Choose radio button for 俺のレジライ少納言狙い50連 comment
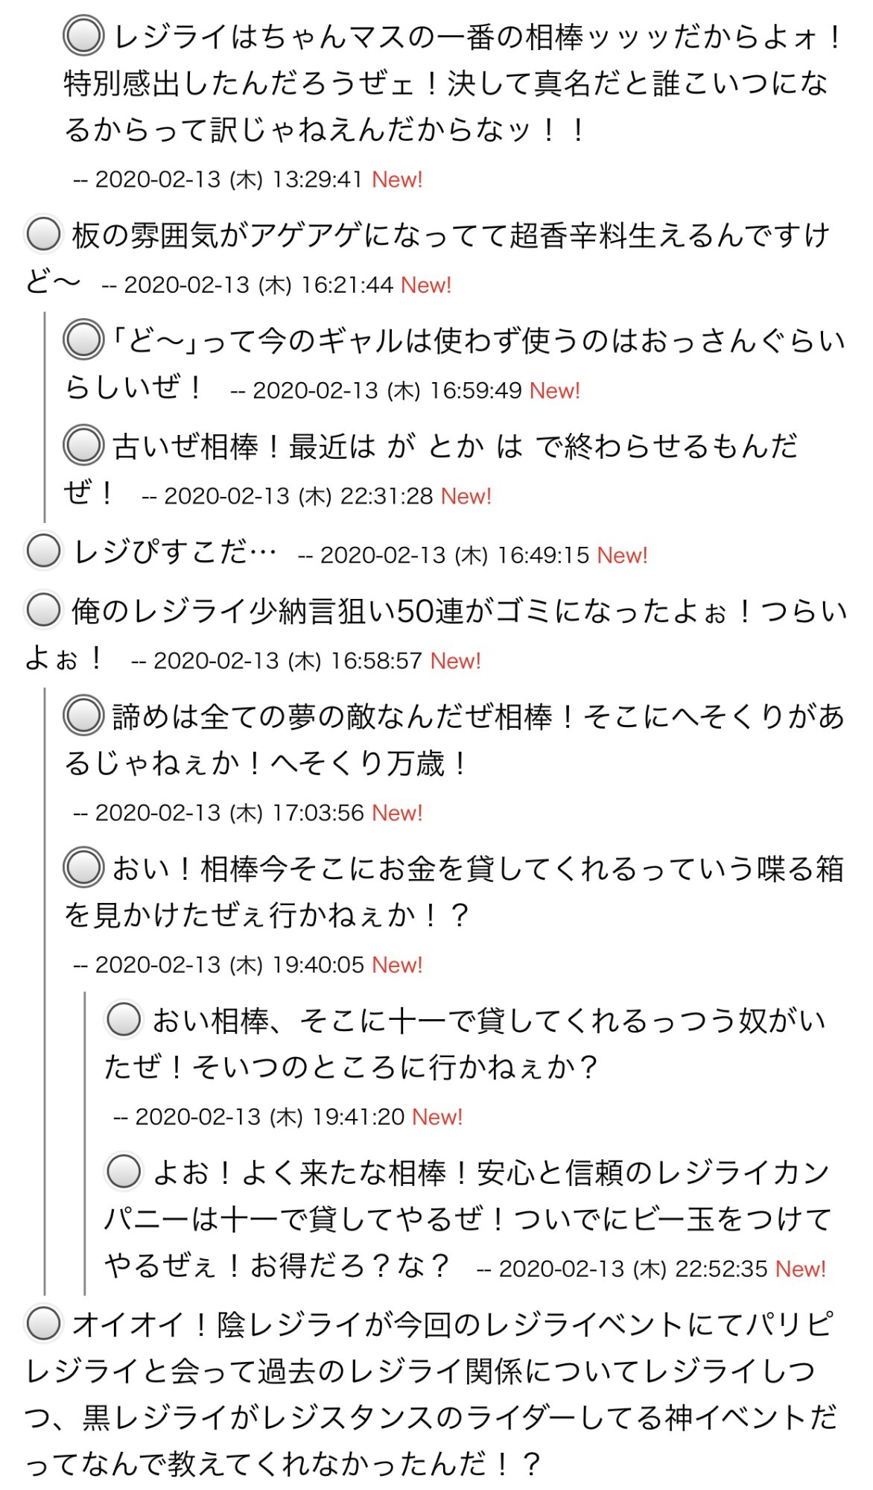 point(43,610)
